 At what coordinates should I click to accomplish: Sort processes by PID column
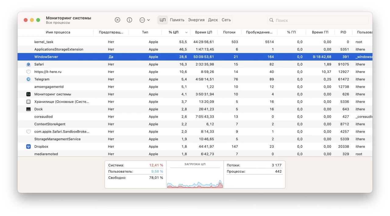click(x=343, y=32)
